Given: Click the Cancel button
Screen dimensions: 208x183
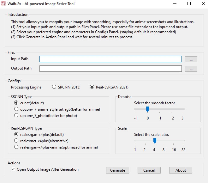Looking at the screenshot, I should point(149,170).
